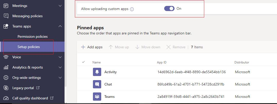277x104 pixels.
Task: Click the Teams apps menu label
Action: point(21,26)
